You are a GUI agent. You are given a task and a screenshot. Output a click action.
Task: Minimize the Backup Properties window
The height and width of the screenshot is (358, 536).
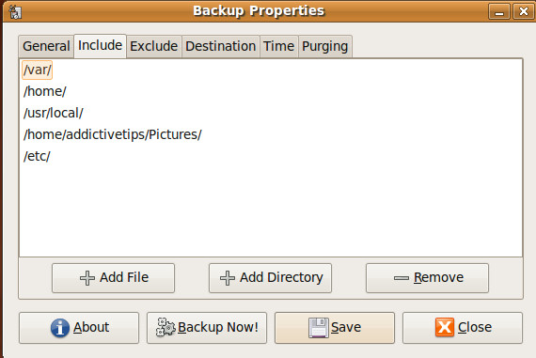point(499,12)
